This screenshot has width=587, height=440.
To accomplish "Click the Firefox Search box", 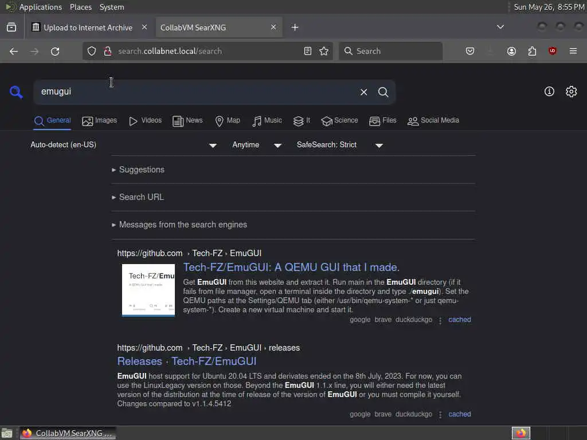I will pos(391,51).
